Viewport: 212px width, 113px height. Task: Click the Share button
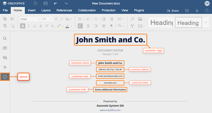(173, 11)
